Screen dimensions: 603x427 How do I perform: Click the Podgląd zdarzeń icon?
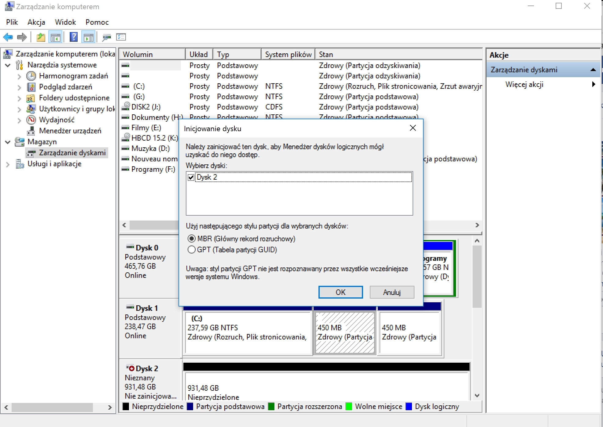[31, 87]
